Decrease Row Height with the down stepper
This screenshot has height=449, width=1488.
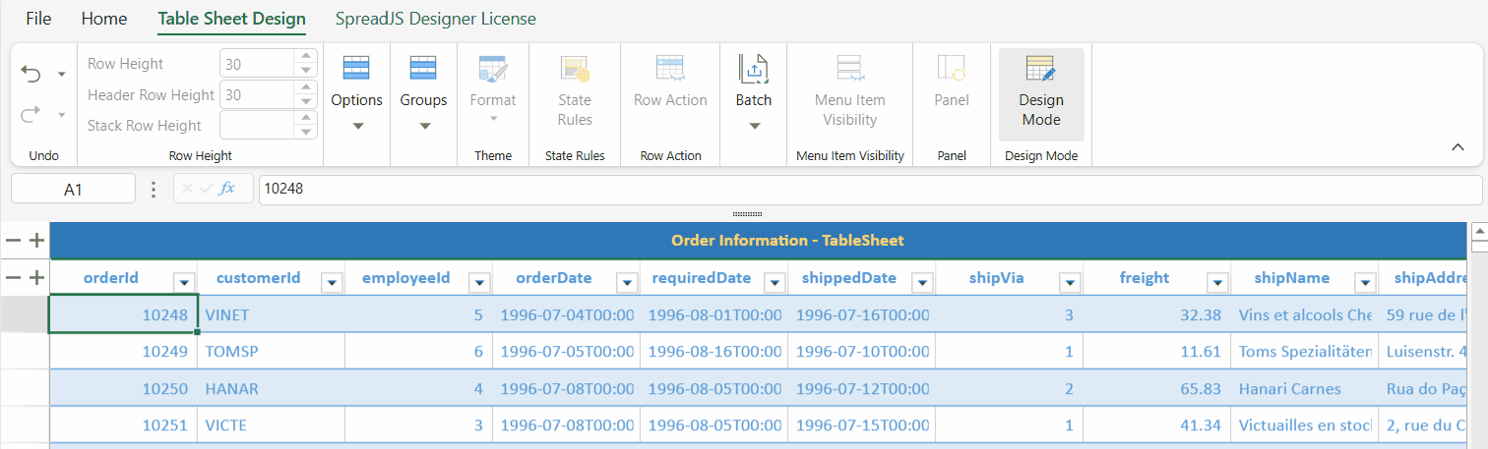306,72
